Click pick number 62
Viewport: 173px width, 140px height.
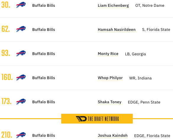pos(6,29)
